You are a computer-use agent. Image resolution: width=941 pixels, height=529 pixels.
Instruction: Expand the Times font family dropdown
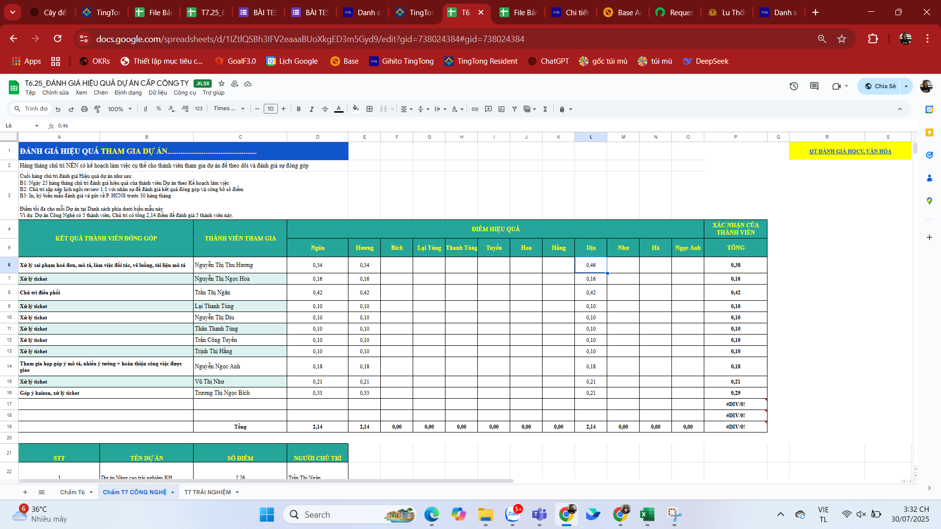pos(229,109)
